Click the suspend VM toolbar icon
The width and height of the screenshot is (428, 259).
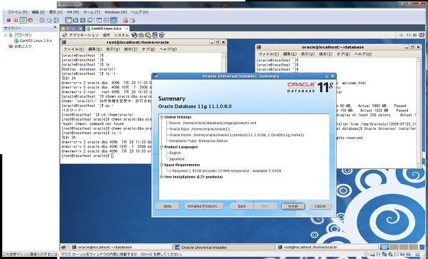coord(16,20)
